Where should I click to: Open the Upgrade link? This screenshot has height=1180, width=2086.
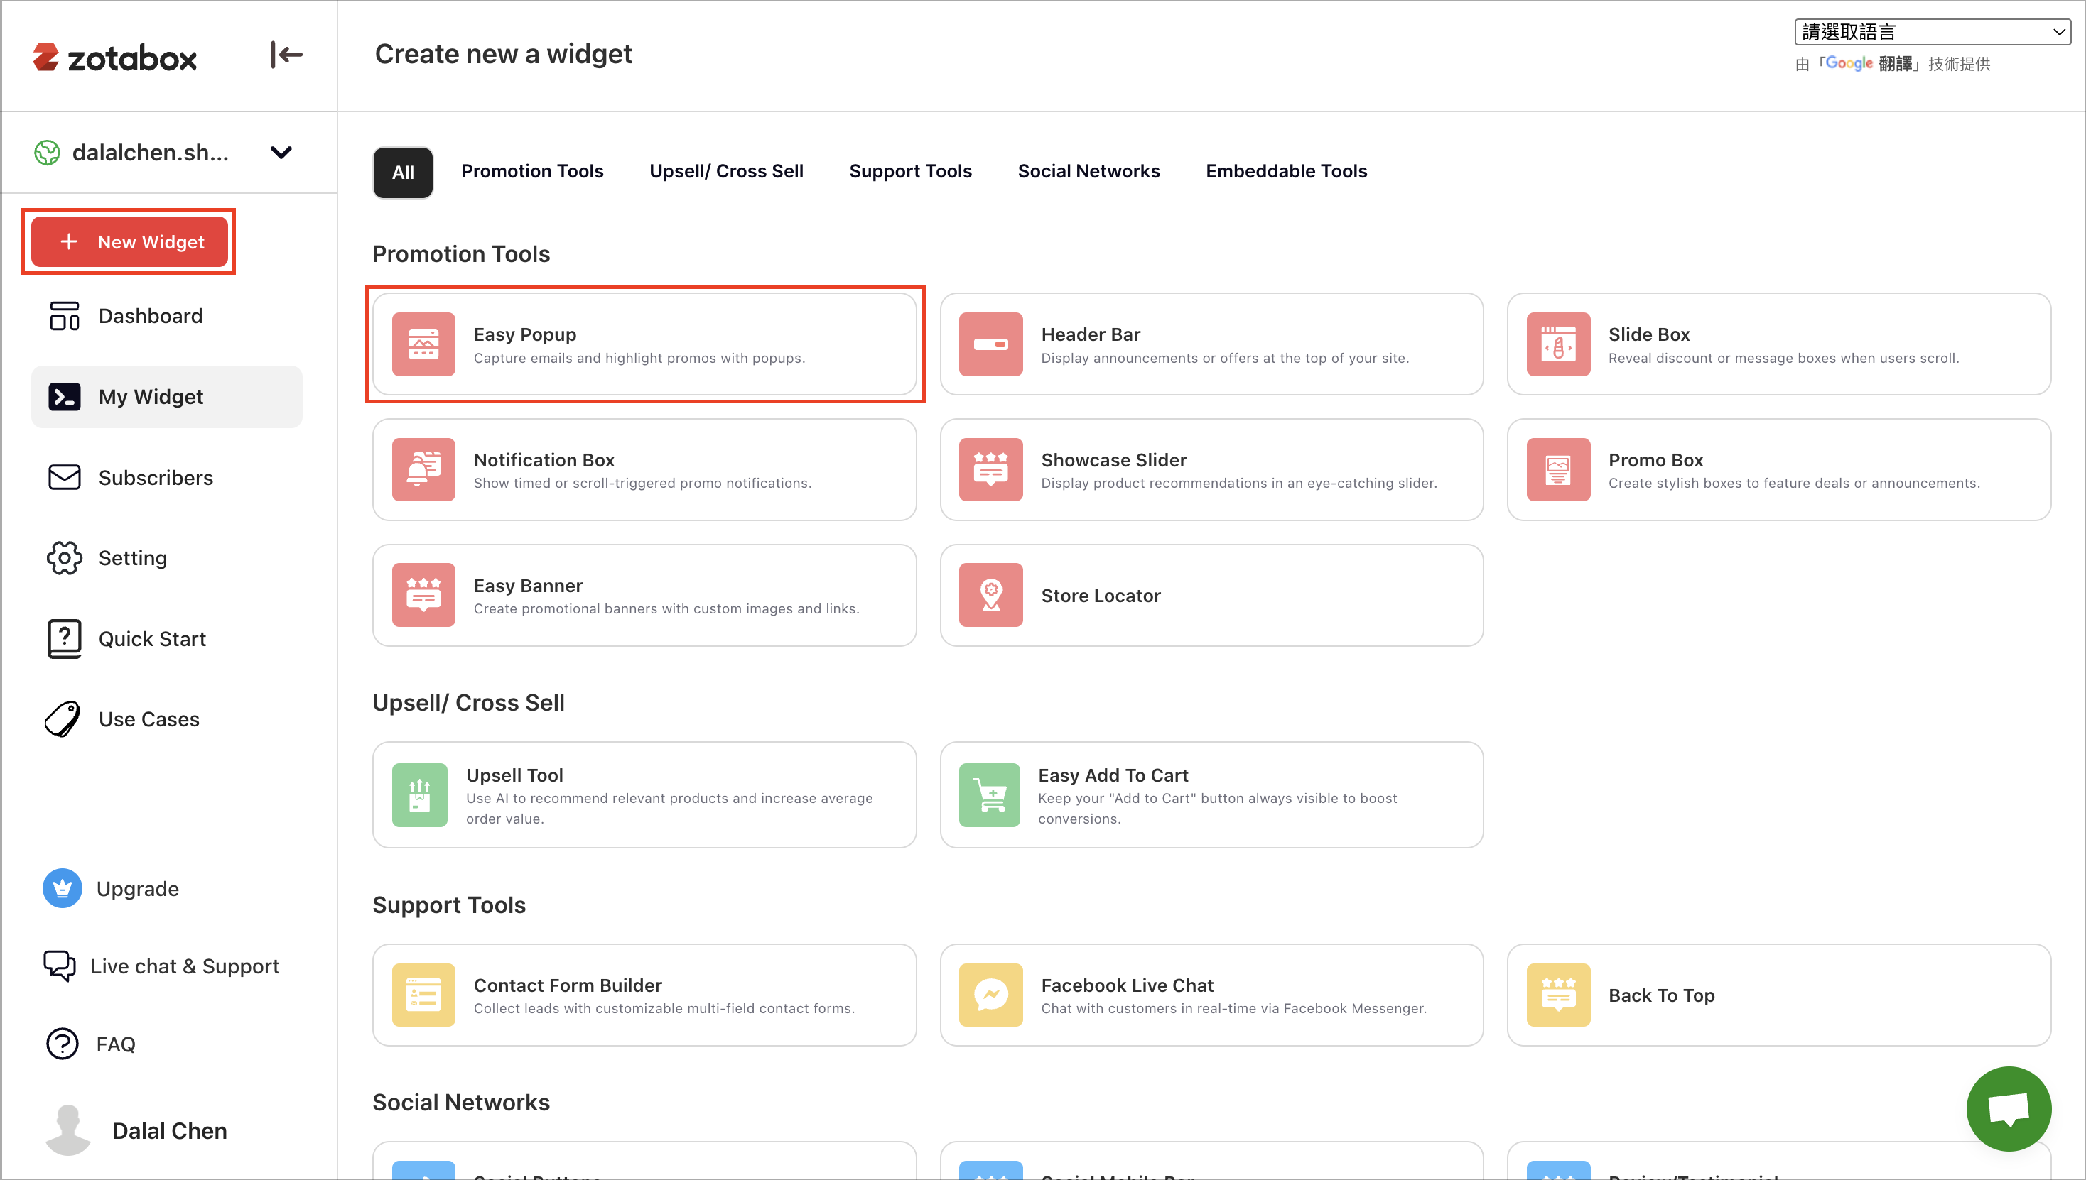[138, 888]
